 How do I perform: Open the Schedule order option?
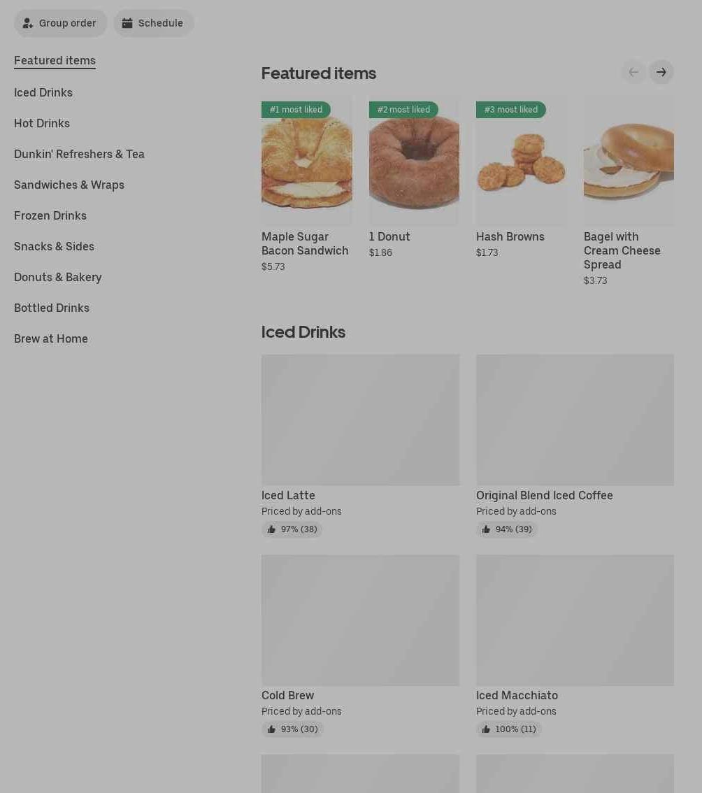[x=153, y=23]
